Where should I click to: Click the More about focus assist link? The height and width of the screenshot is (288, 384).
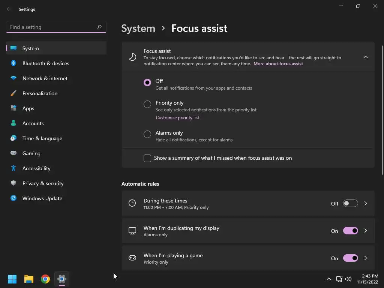(278, 64)
